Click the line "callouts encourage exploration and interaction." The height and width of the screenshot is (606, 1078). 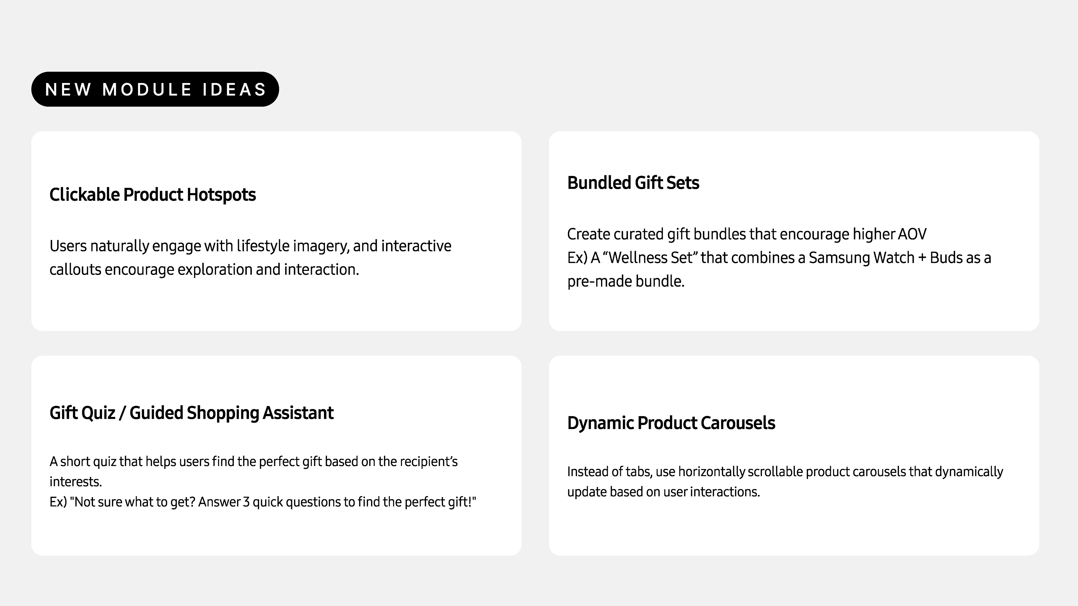pos(204,269)
